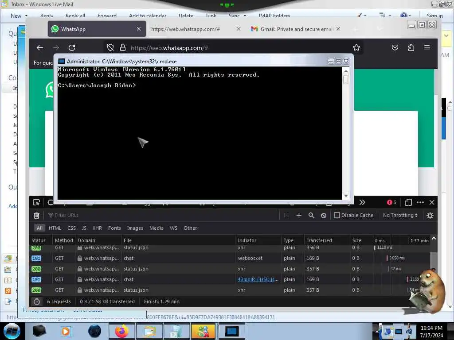Open network settings gear icon
This screenshot has width=454, height=340.
pyautogui.click(x=430, y=216)
